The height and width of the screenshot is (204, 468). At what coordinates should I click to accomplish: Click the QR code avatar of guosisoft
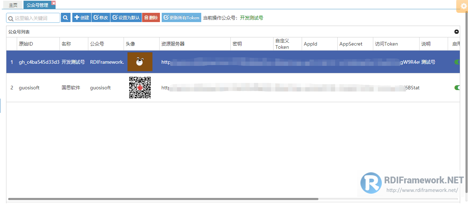click(140, 88)
